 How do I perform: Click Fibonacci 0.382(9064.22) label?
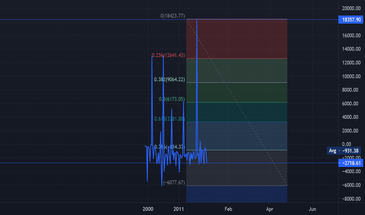(x=170, y=79)
